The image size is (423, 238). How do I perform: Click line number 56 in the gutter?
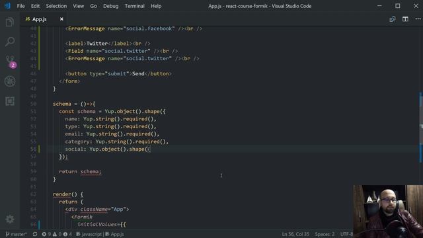tap(33, 149)
